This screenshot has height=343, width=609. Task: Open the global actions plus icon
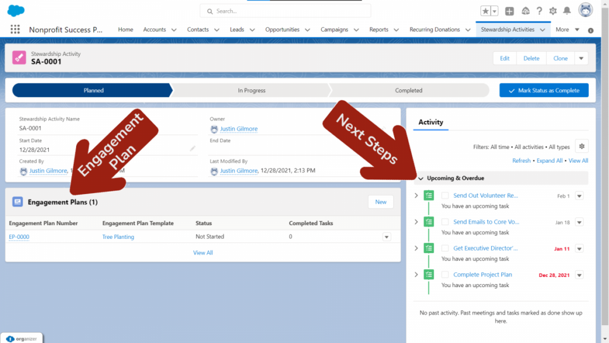[509, 10]
